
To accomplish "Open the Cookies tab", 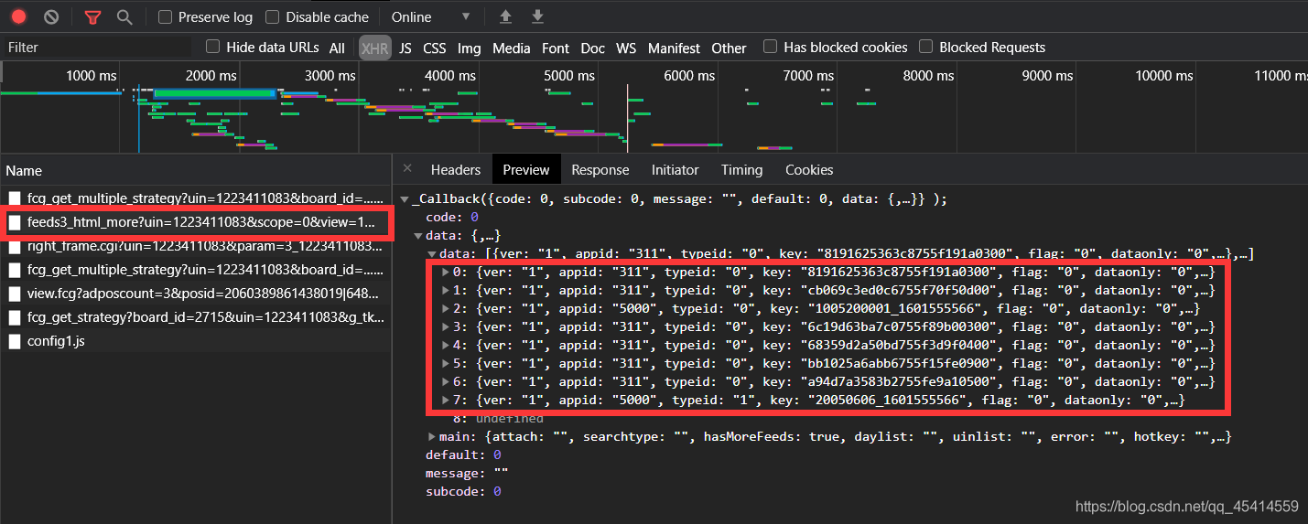I will point(809,169).
